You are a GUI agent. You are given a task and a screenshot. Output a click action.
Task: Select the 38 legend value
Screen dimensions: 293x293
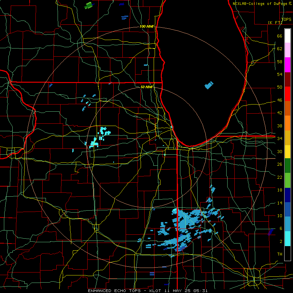point(280,126)
